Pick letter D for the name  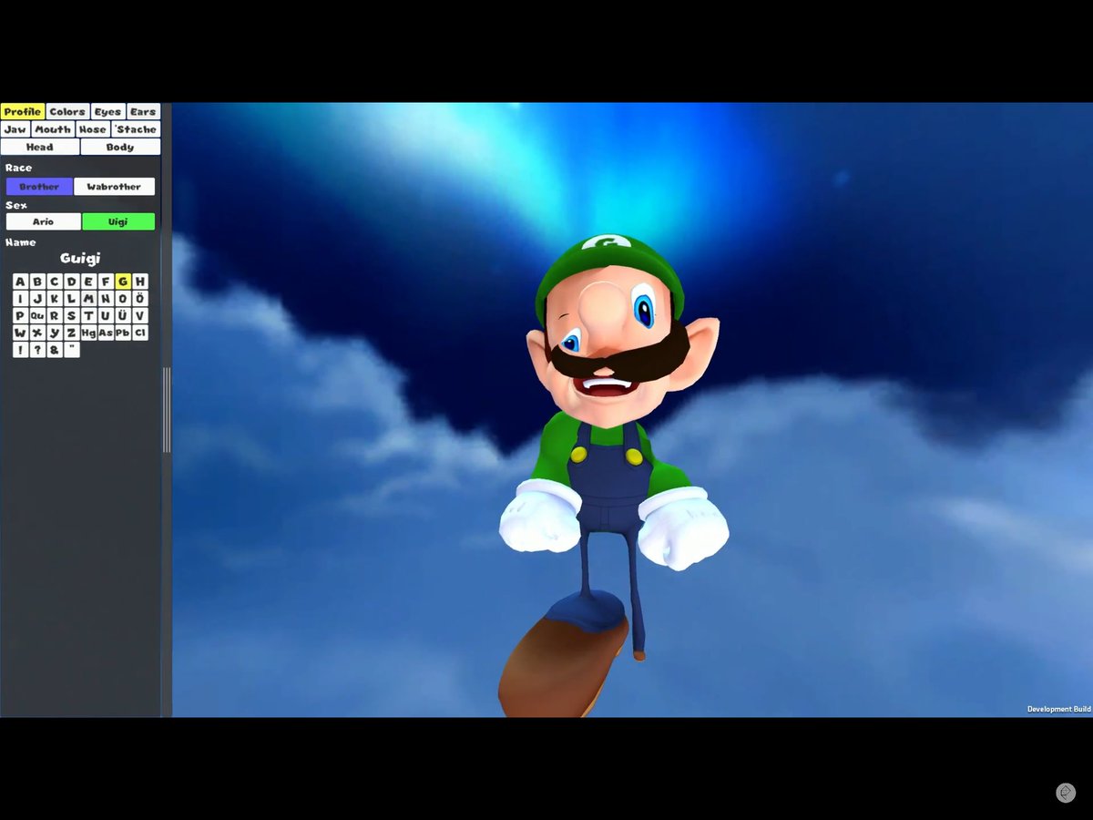(71, 282)
